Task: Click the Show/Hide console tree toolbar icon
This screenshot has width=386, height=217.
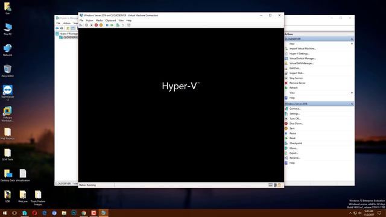Action: (73, 28)
